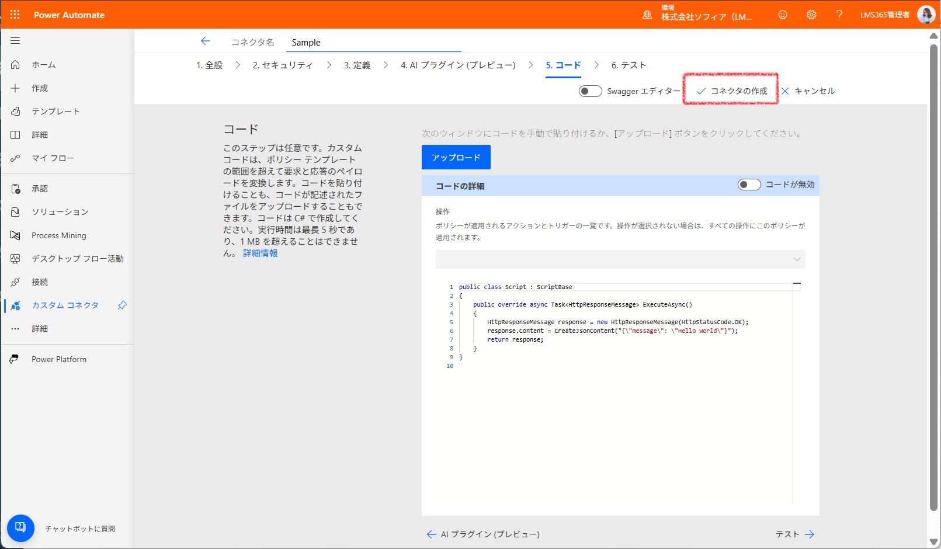Go to step 3. 定義
This screenshot has height=549, width=941.
(x=357, y=65)
